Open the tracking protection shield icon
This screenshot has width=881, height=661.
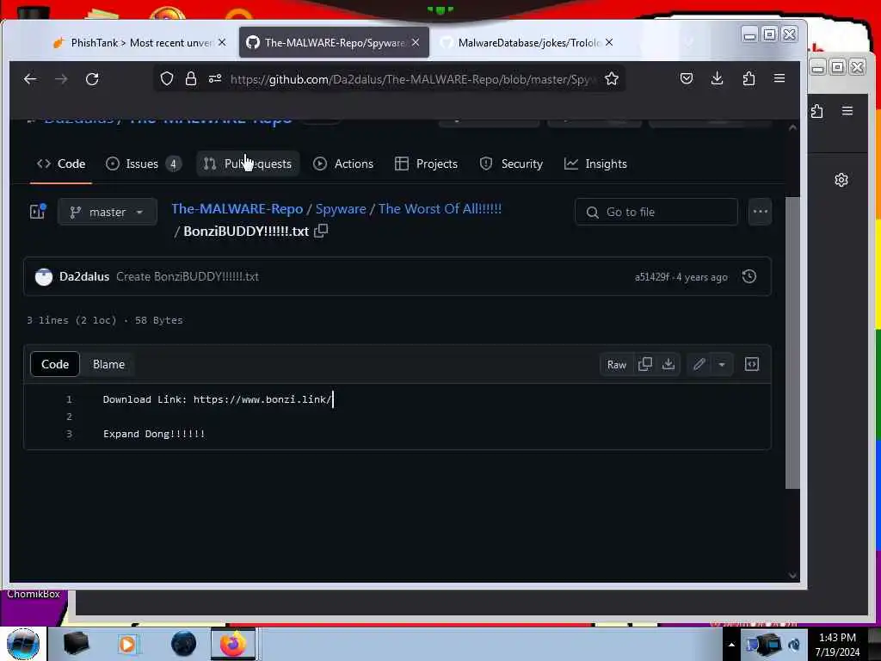167,78
